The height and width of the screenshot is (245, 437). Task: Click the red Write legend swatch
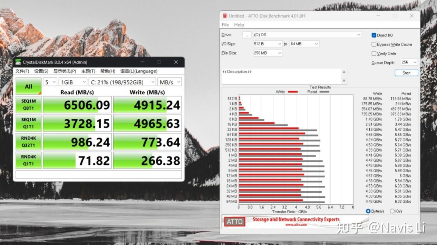pos(292,92)
